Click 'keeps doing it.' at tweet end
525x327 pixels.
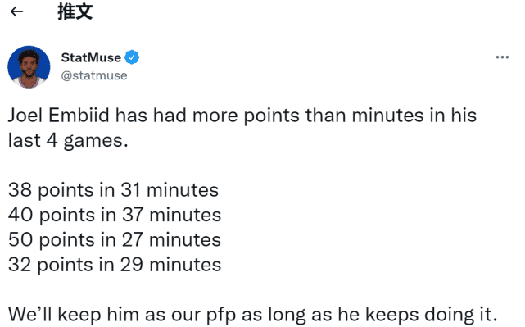(431, 315)
